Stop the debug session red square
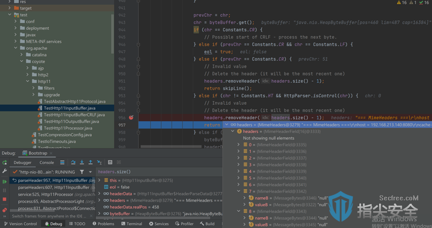Screen dimensions: 432x228 point(4,199)
